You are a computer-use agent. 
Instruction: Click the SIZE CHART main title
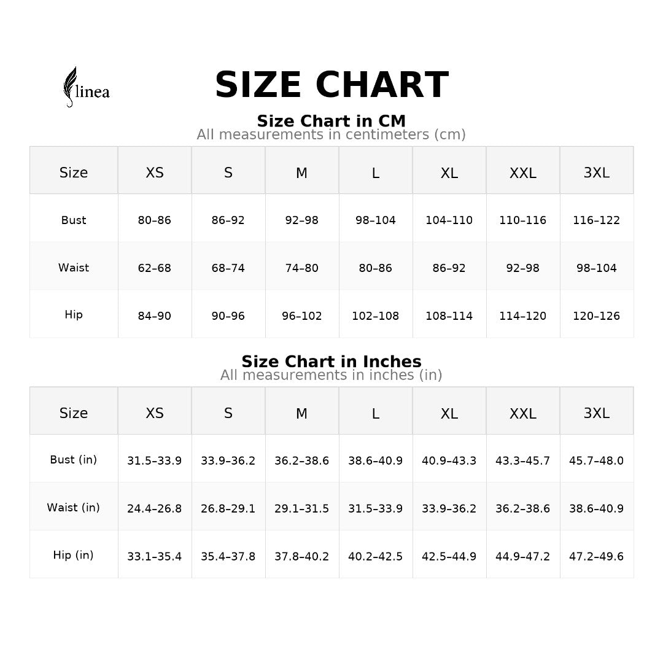(x=331, y=85)
